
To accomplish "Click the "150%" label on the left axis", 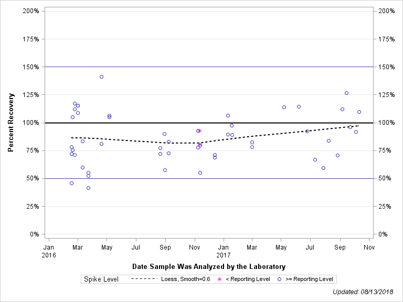I will [31, 67].
